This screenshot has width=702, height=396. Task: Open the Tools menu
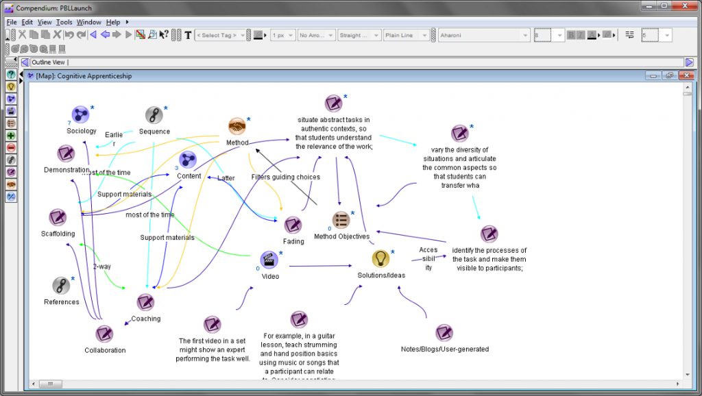(64, 22)
